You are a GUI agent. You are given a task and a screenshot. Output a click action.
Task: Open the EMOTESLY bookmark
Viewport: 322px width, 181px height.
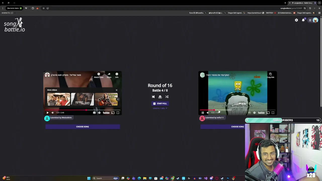pyautogui.click(x=271, y=13)
